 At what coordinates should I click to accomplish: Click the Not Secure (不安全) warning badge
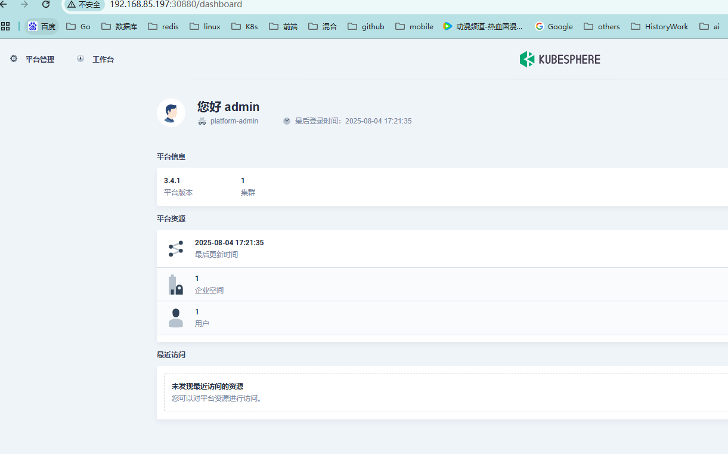(84, 4)
